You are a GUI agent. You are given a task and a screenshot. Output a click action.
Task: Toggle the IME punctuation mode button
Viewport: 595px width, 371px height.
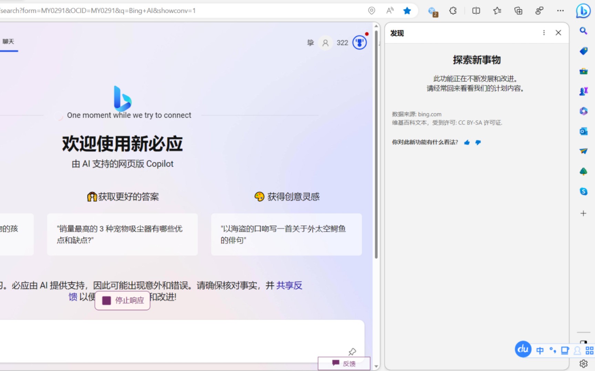(x=553, y=350)
